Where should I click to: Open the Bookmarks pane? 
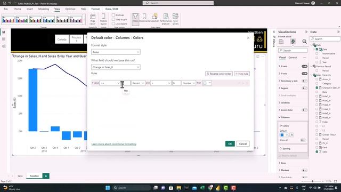pos(144,18)
